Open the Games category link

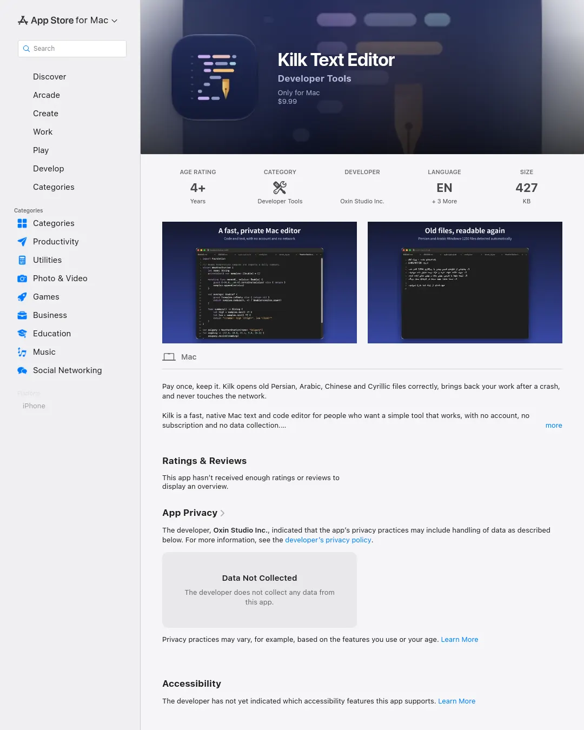46,297
